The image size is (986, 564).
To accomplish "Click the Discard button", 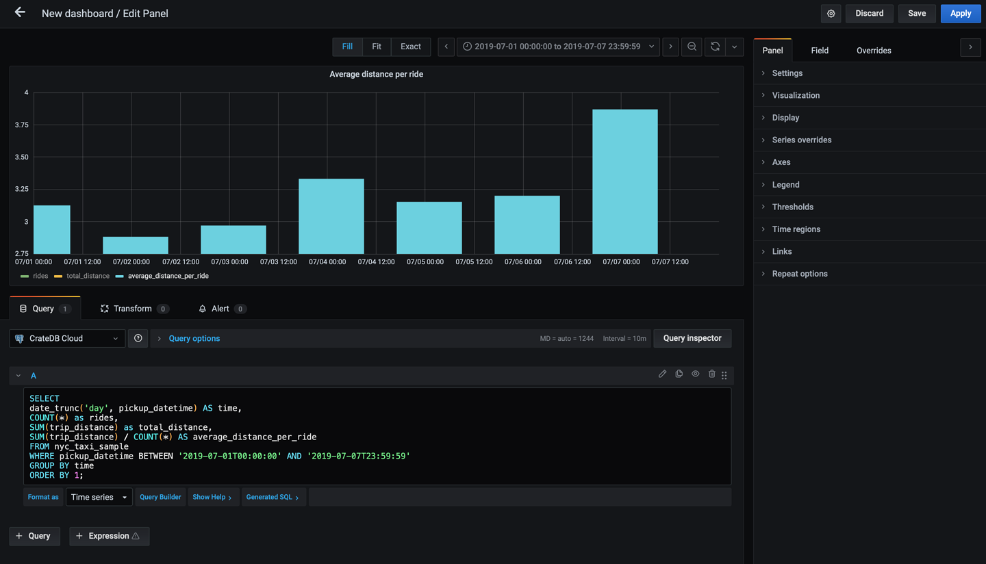I will coord(869,14).
